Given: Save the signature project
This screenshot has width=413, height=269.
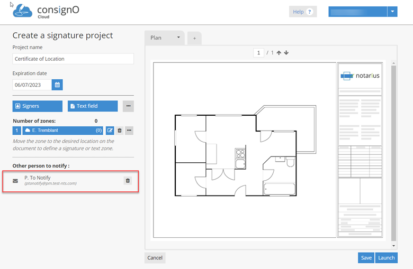Looking at the screenshot, I should tap(366, 258).
